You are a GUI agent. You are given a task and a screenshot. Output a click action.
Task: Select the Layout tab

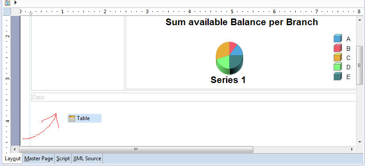point(13,158)
